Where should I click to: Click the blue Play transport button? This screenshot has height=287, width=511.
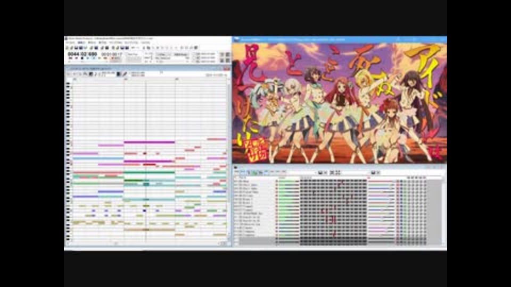click(x=88, y=58)
